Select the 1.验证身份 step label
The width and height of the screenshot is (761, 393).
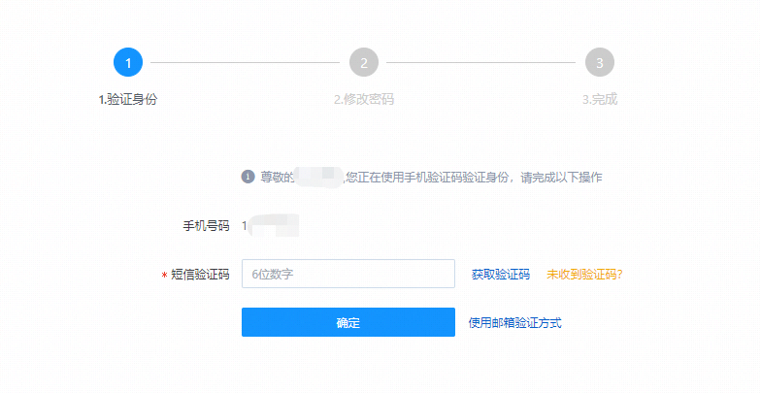pos(128,99)
